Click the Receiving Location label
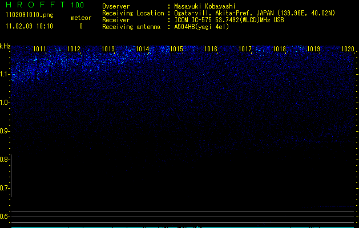 click(x=133, y=13)
